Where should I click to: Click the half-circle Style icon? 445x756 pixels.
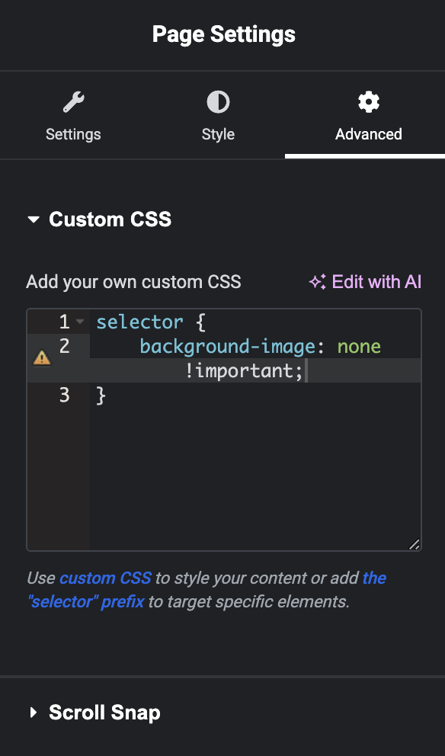[x=218, y=102]
